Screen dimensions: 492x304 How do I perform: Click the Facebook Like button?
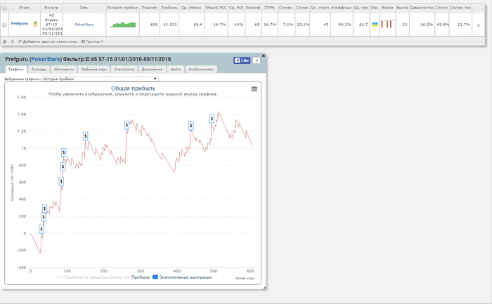tap(242, 60)
